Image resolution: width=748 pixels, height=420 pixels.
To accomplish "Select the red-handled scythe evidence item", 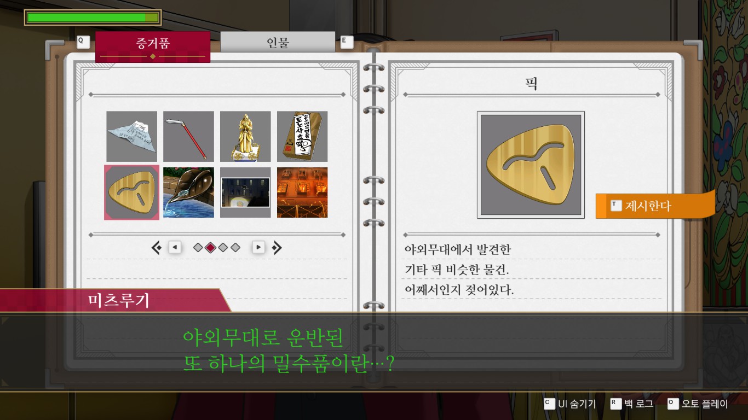I will (x=188, y=136).
